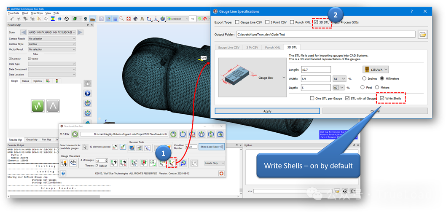Go to the previous state with left arrow
Screen dimensions: 446x212
(24, 32)
